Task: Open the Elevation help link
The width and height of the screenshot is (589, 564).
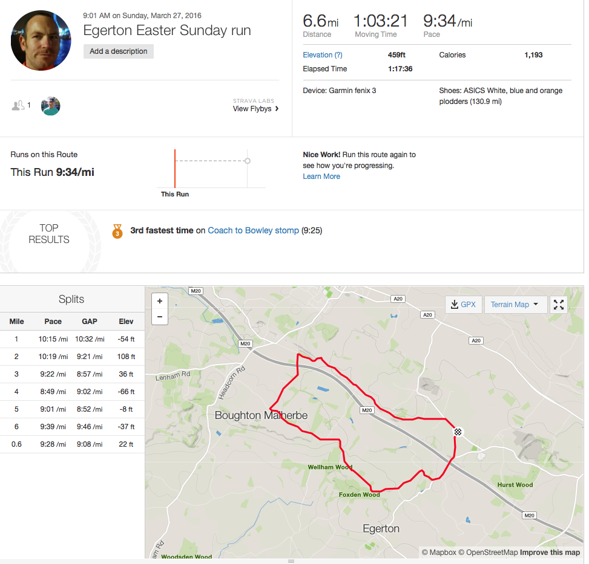Action: pos(322,55)
